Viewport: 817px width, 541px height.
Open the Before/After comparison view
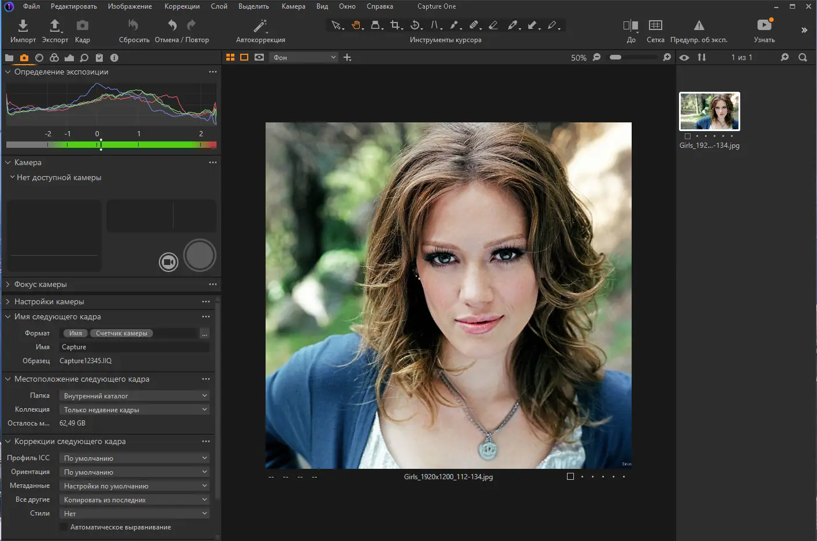[x=631, y=26]
